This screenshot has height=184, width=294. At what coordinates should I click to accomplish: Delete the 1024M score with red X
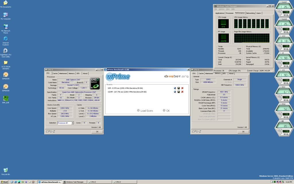pos(182,92)
